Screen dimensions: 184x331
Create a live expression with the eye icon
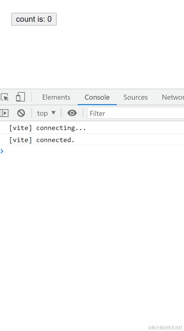point(72,113)
